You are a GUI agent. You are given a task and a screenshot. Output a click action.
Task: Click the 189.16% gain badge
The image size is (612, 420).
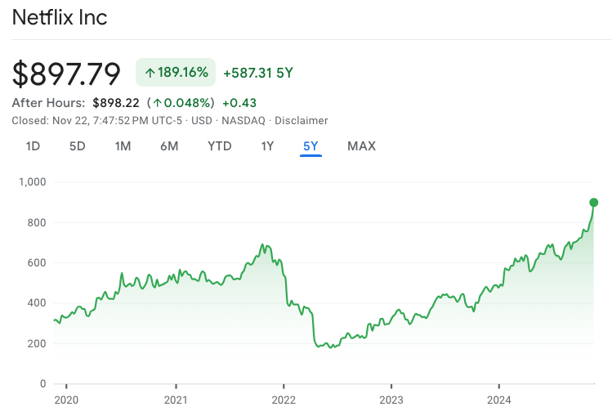pos(176,72)
